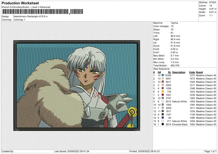Select the yellow swatch in stop 6 row
The width and height of the screenshot is (218, 154).
click(163, 92)
